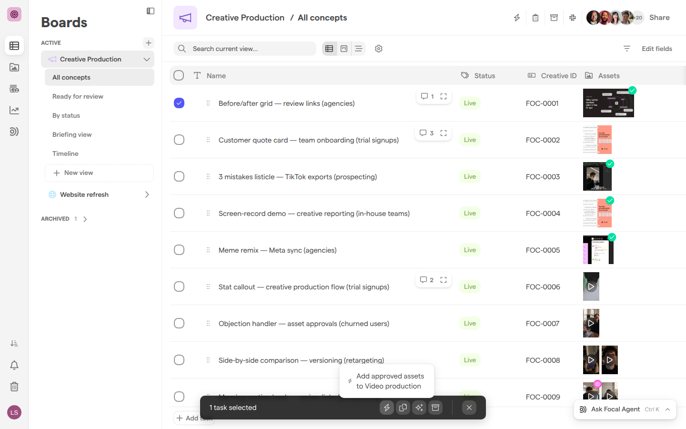Open the LS user avatar
Viewport: 686px width, 429px height.
[x=14, y=412]
